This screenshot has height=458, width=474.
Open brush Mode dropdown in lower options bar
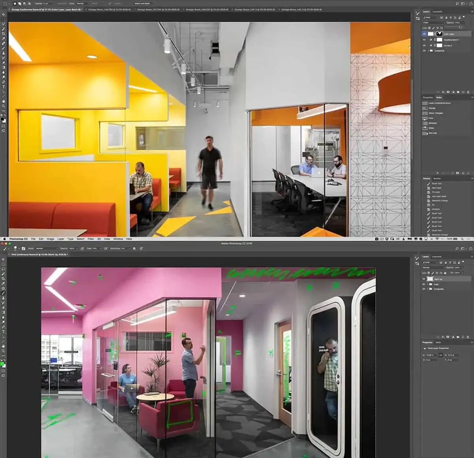pyautogui.click(x=47, y=249)
